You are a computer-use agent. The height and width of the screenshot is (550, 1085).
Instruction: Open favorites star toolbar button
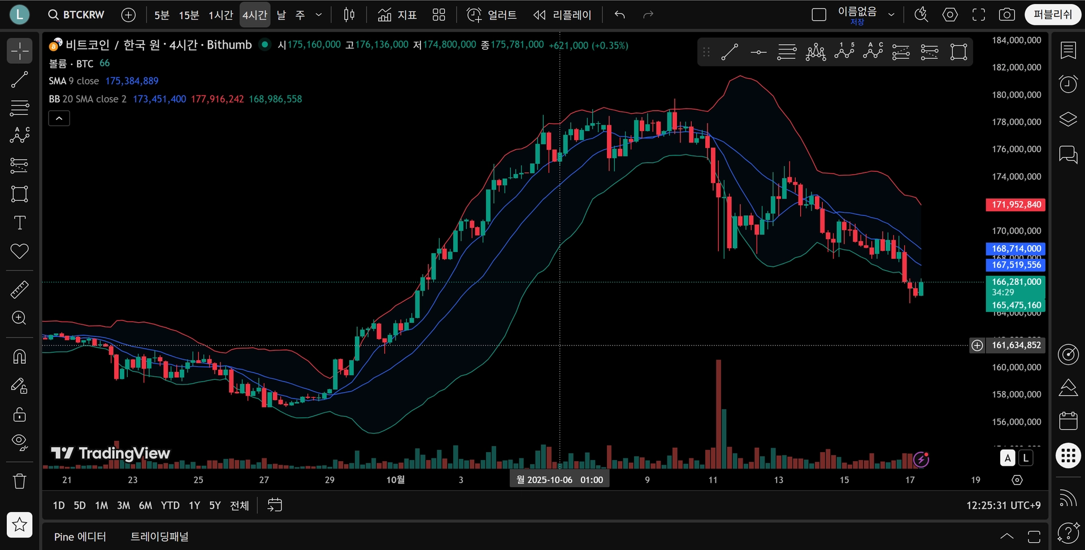pyautogui.click(x=19, y=525)
